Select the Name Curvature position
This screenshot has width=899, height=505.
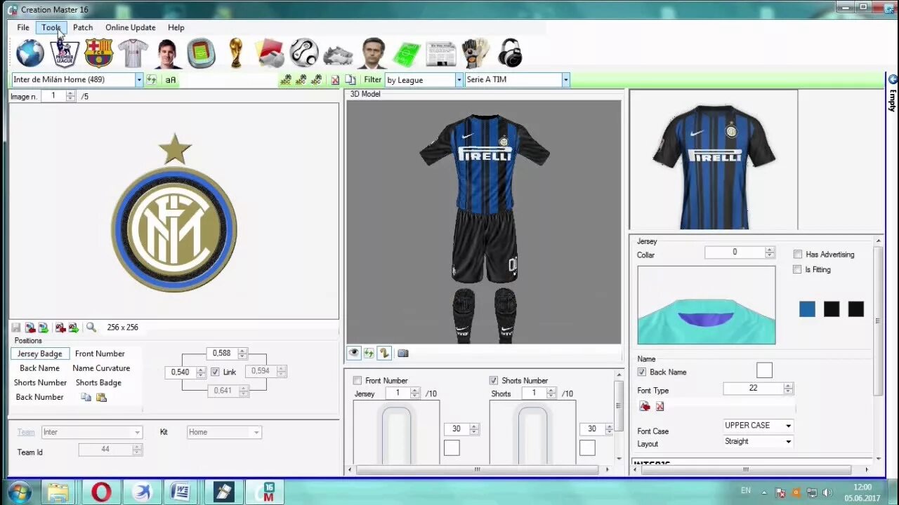[101, 368]
